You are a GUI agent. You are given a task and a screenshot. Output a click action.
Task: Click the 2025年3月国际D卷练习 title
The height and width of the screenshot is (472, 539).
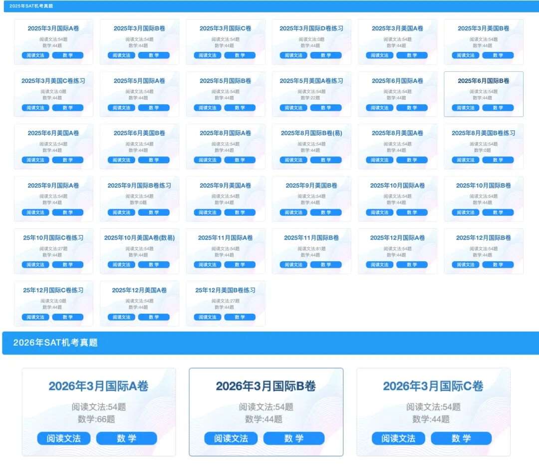[x=311, y=28]
